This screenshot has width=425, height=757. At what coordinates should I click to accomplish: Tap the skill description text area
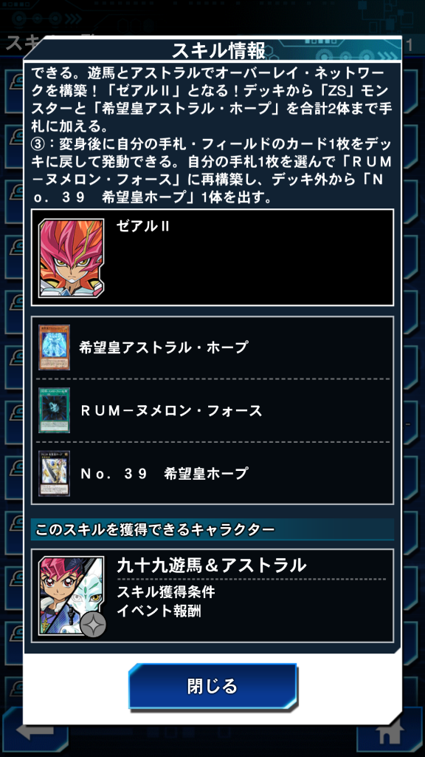coord(212,135)
